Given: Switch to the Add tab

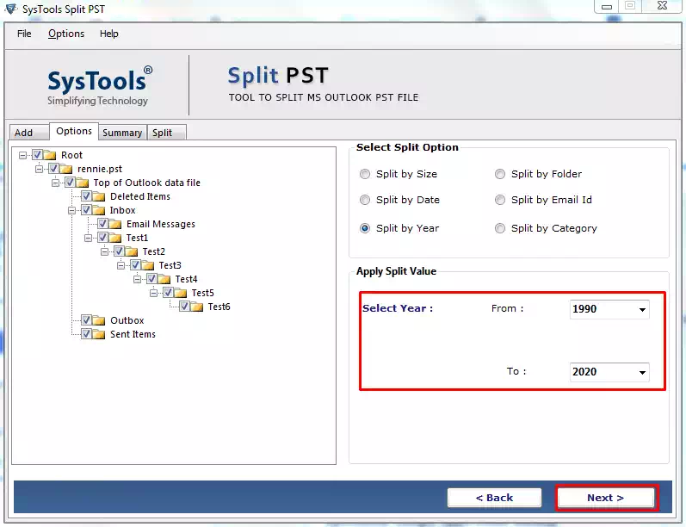Looking at the screenshot, I should coord(29,133).
